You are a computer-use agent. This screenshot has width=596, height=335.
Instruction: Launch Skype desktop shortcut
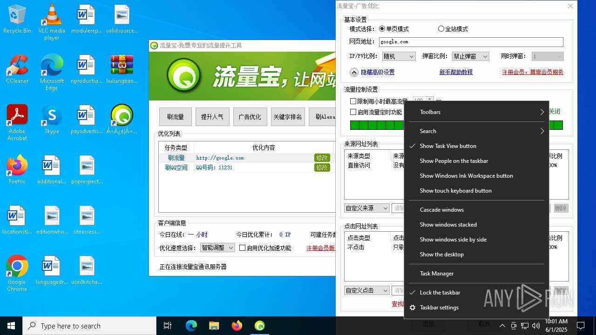coord(52,119)
